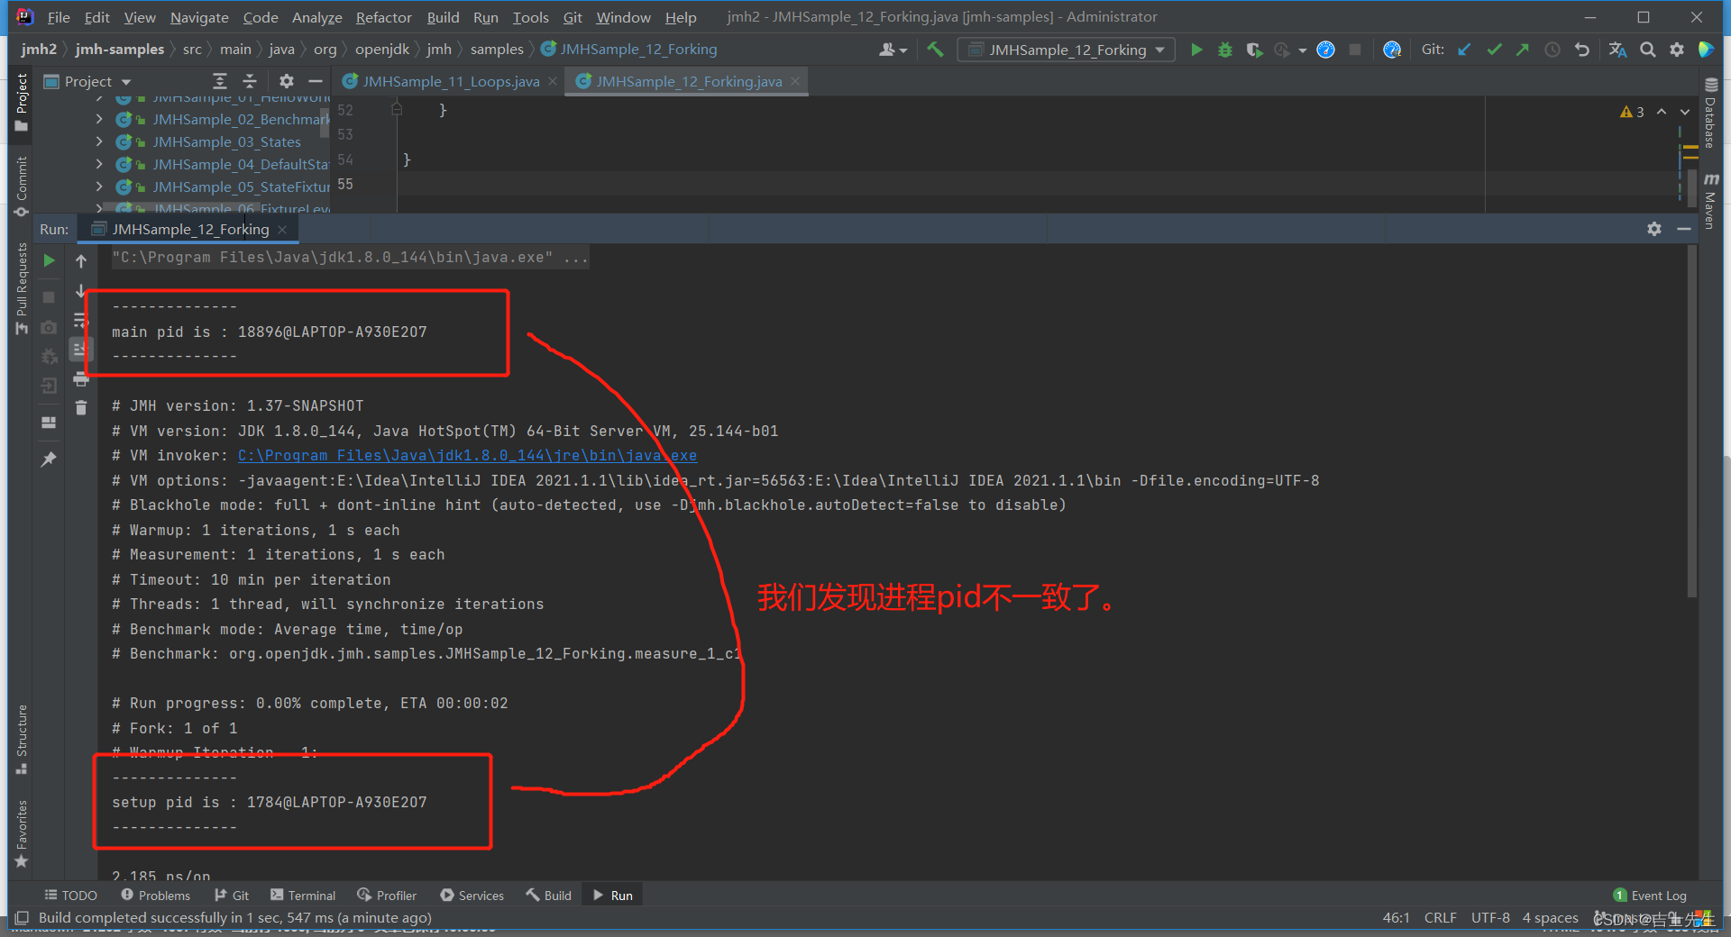Viewport: 1731px width, 937px height.
Task: Click Git Commit green checkmark
Action: point(1494,50)
